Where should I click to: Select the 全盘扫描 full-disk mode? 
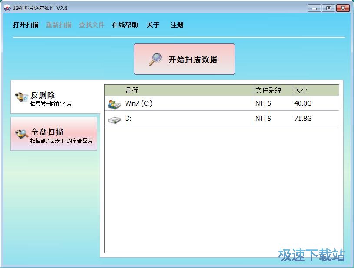click(x=54, y=134)
